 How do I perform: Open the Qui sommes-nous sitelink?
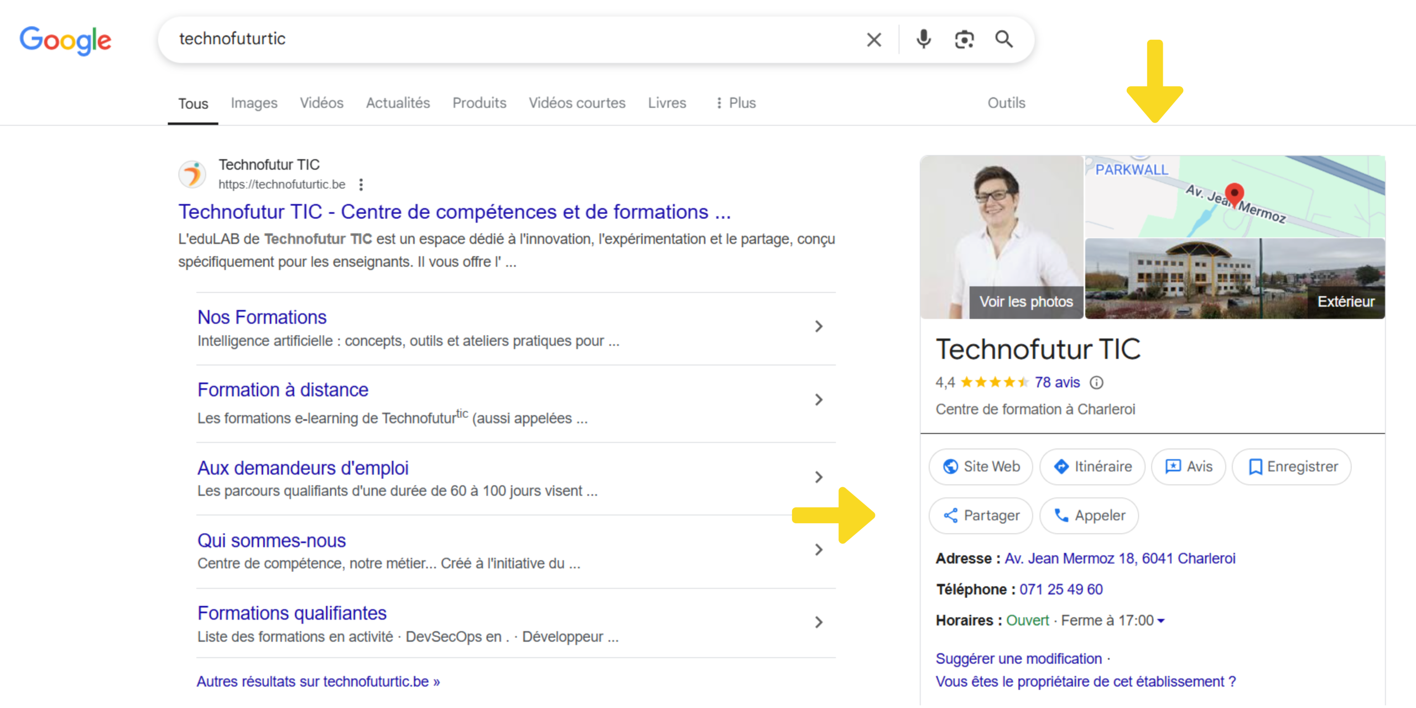[272, 540]
